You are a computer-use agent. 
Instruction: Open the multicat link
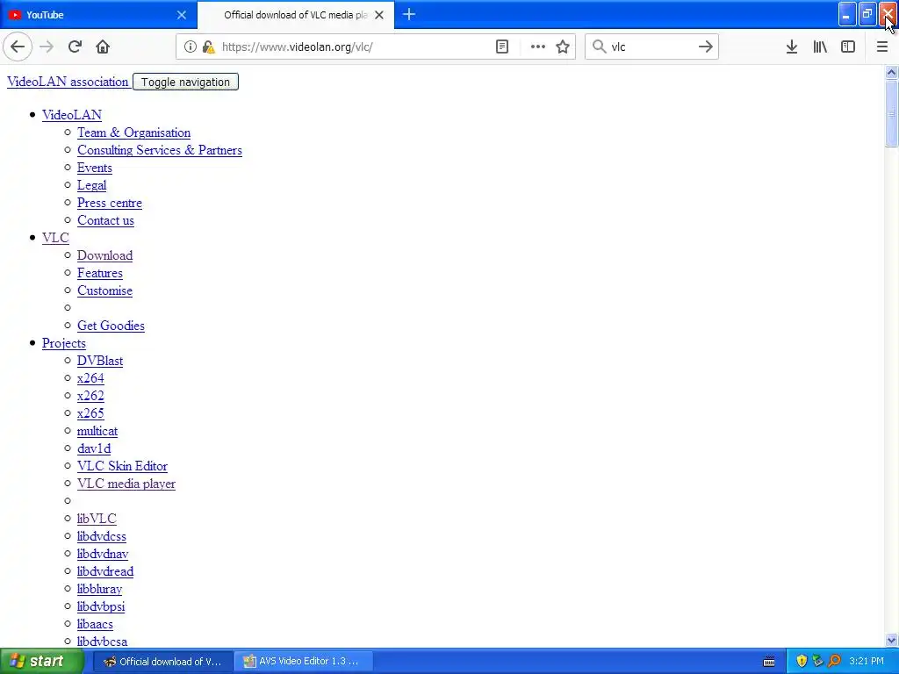coord(97,431)
